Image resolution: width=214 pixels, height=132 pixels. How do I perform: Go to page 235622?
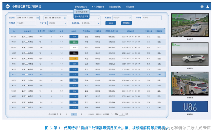(99, 114)
